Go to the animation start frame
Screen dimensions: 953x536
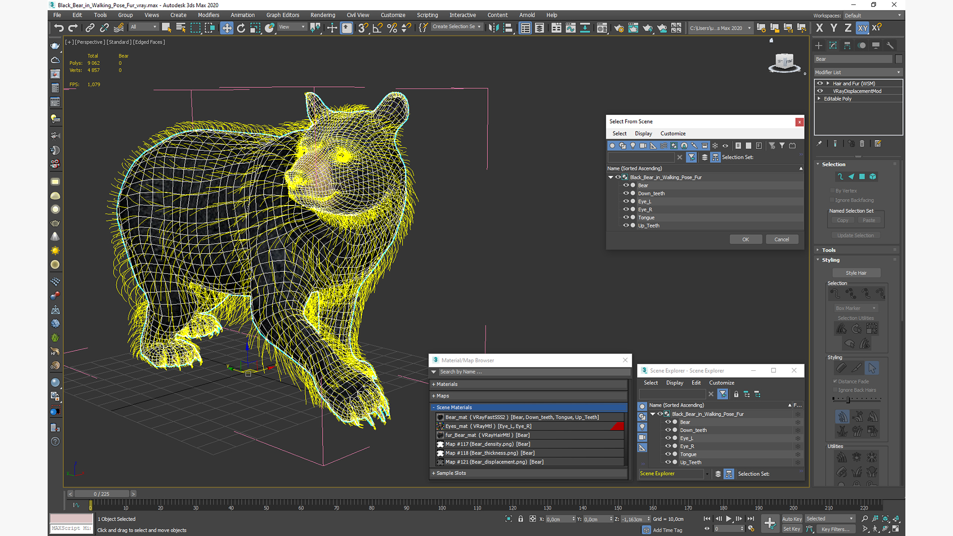pyautogui.click(x=707, y=519)
